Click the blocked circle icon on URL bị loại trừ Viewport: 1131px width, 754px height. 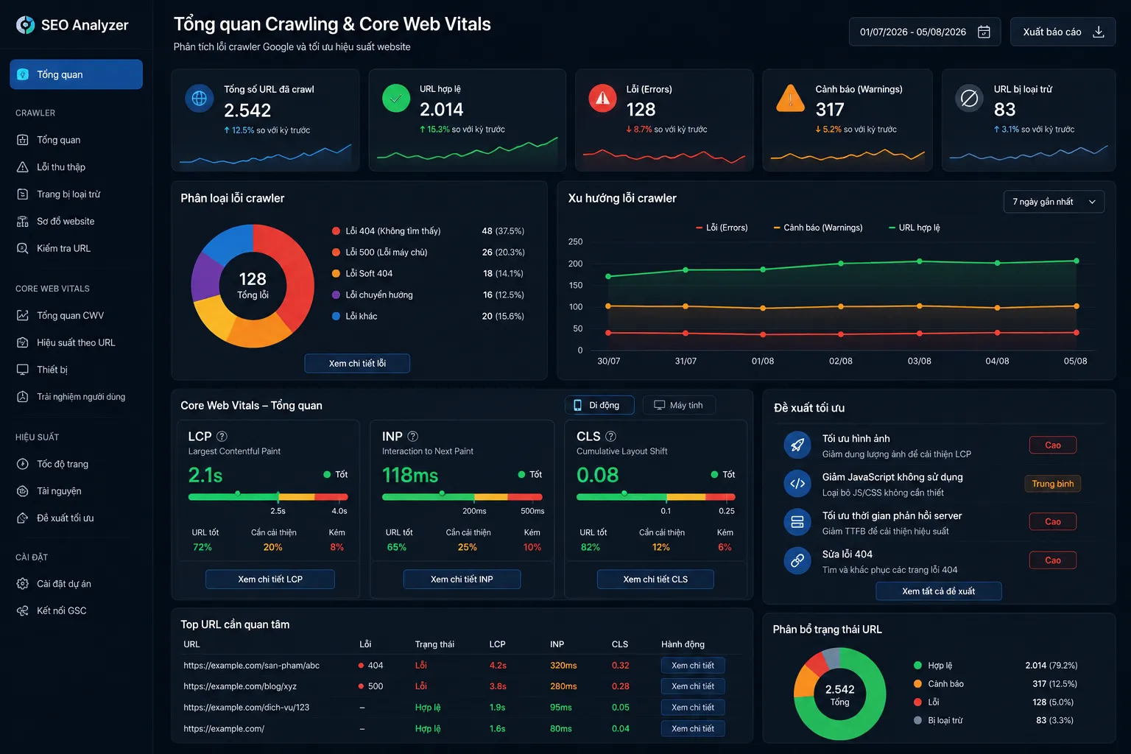[x=970, y=98]
